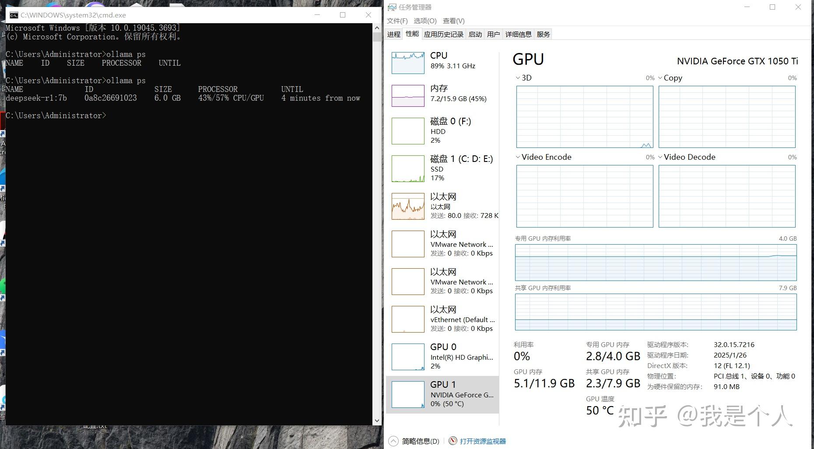Collapse the 3D engine graph section
Screen dimensions: 814x449
(518, 77)
